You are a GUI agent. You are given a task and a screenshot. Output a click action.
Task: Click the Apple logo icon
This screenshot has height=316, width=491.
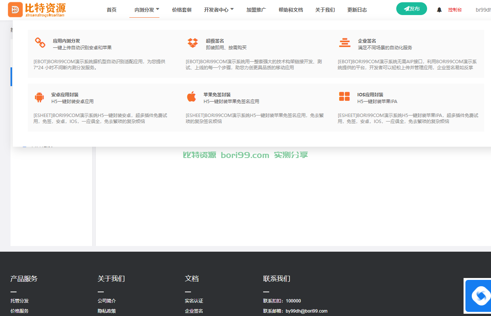pyautogui.click(x=191, y=97)
